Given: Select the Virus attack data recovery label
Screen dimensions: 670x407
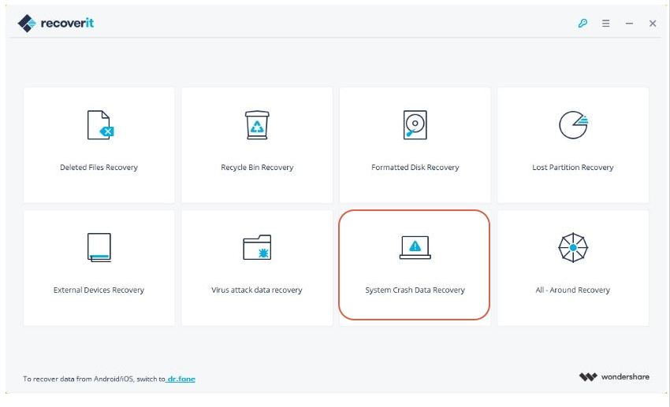Looking at the screenshot, I should 257,290.
